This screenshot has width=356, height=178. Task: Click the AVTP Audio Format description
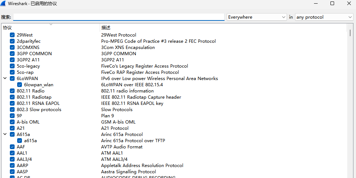[122, 147]
